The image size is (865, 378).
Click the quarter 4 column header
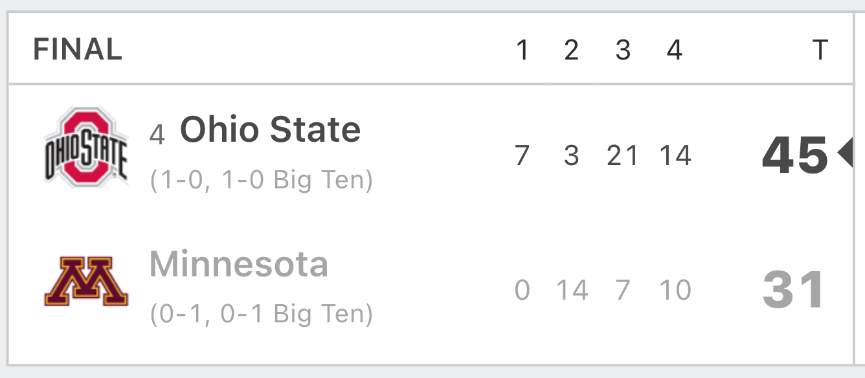point(675,50)
